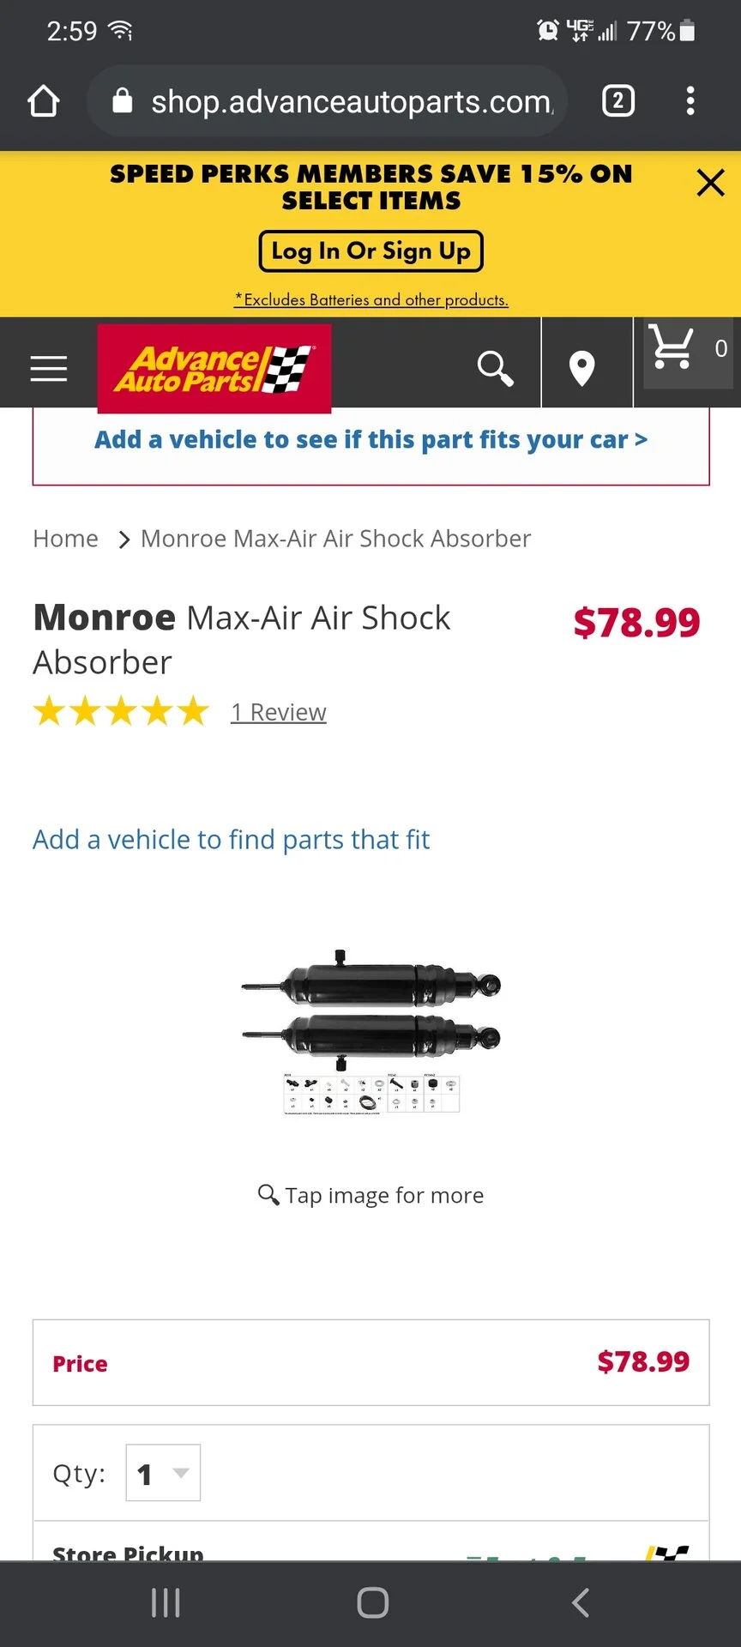This screenshot has width=741, height=1647.
Task: Open the store locator pin
Action: [x=582, y=369]
